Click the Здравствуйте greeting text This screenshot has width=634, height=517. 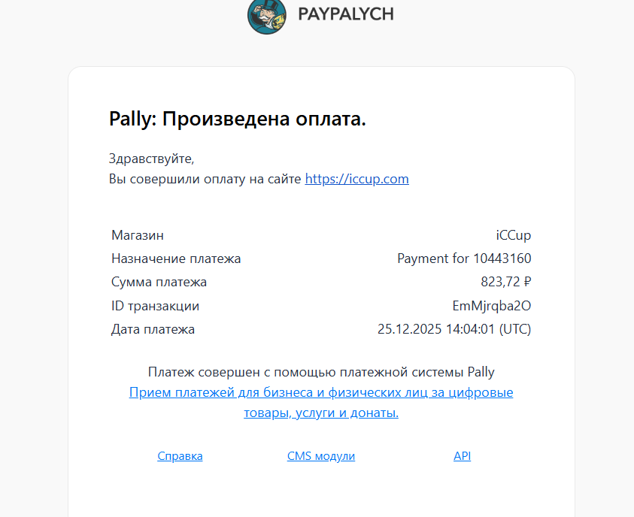pyautogui.click(x=151, y=159)
